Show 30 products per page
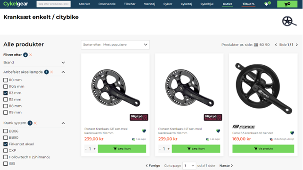The height and width of the screenshot is (170, 303). tap(256, 45)
